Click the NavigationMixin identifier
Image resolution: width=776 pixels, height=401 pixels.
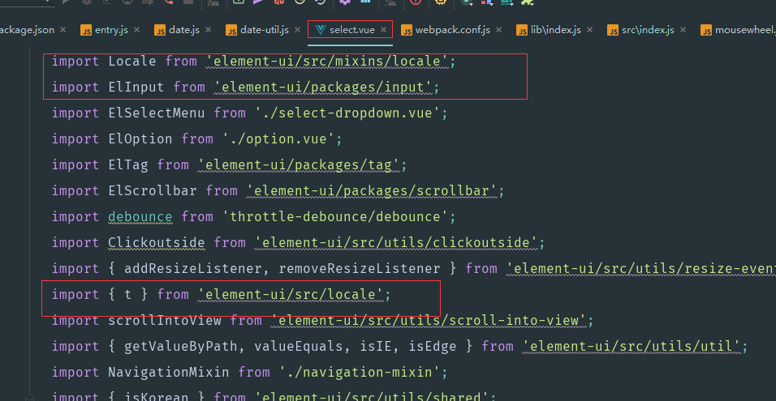click(169, 372)
